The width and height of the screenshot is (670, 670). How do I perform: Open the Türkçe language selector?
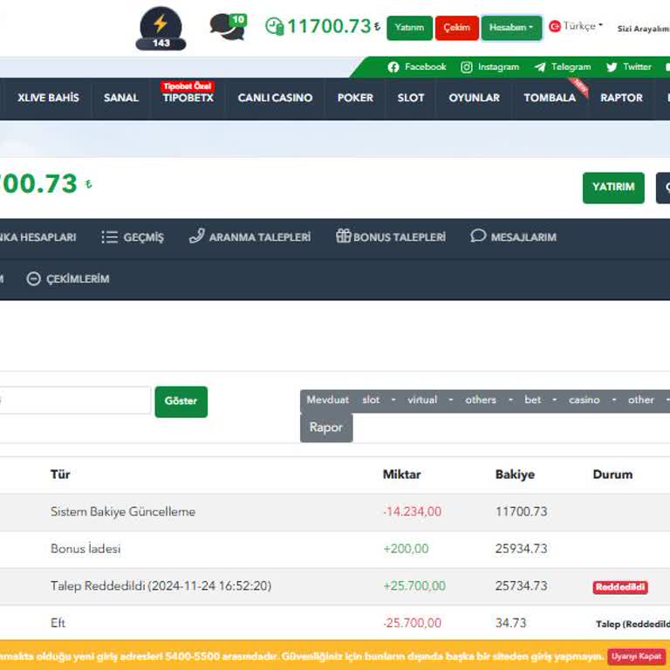[x=576, y=26]
